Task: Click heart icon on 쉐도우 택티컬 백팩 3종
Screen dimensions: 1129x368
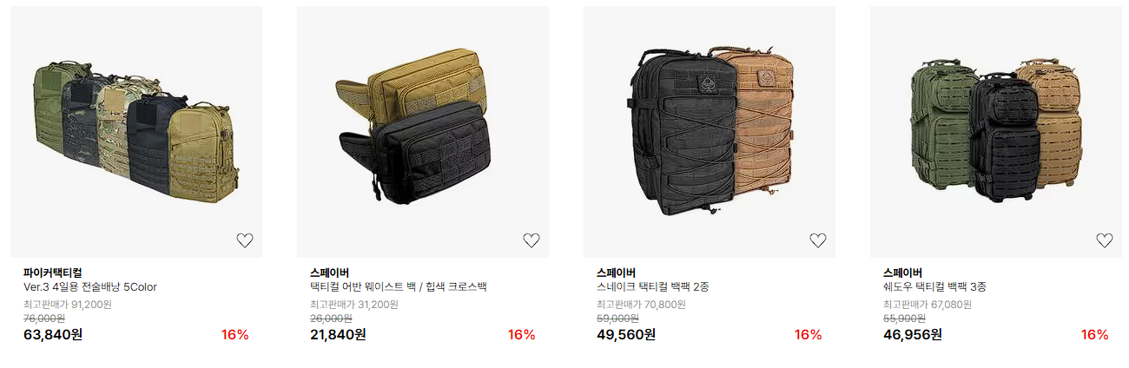Action: [1105, 240]
